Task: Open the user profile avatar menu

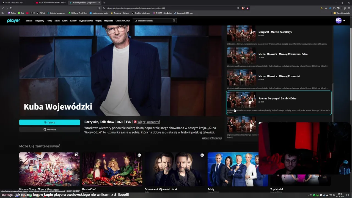Action: point(339,21)
